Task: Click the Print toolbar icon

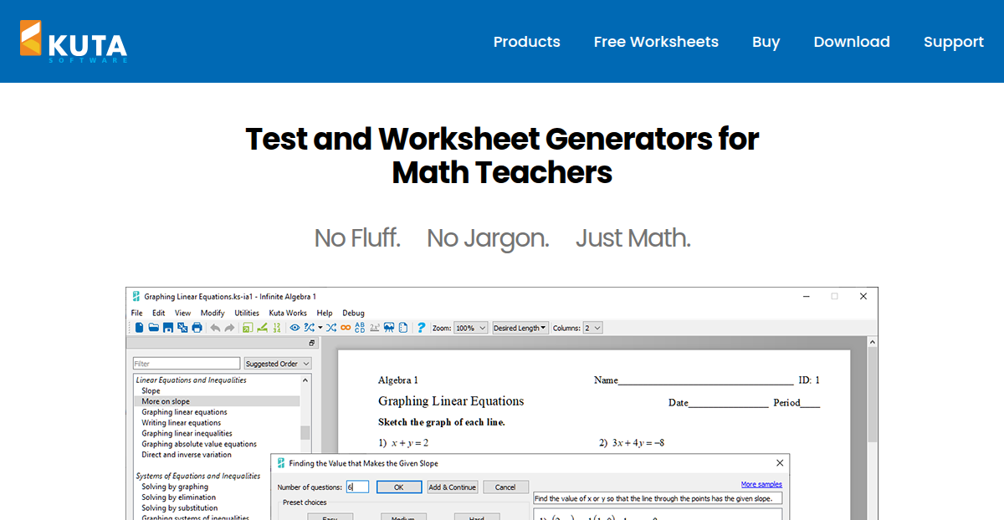Action: tap(197, 328)
